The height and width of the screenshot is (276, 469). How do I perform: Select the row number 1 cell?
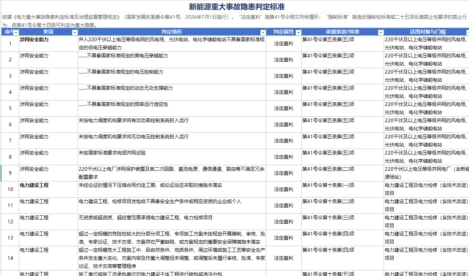(10, 44)
